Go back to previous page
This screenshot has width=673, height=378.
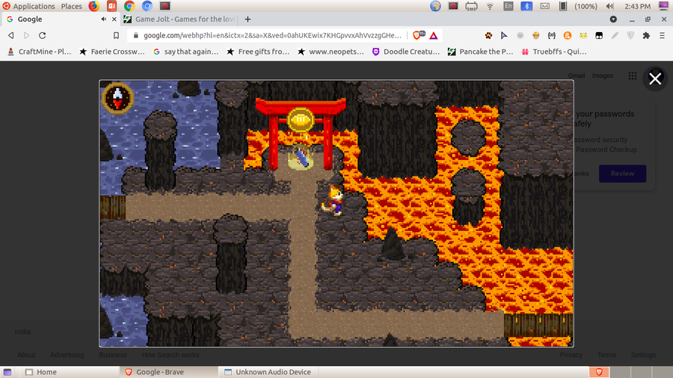point(11,36)
